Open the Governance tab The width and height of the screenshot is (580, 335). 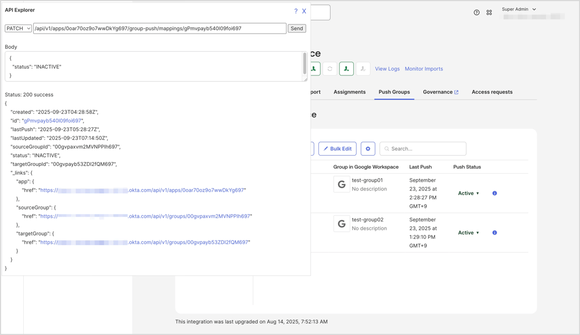[x=441, y=92]
